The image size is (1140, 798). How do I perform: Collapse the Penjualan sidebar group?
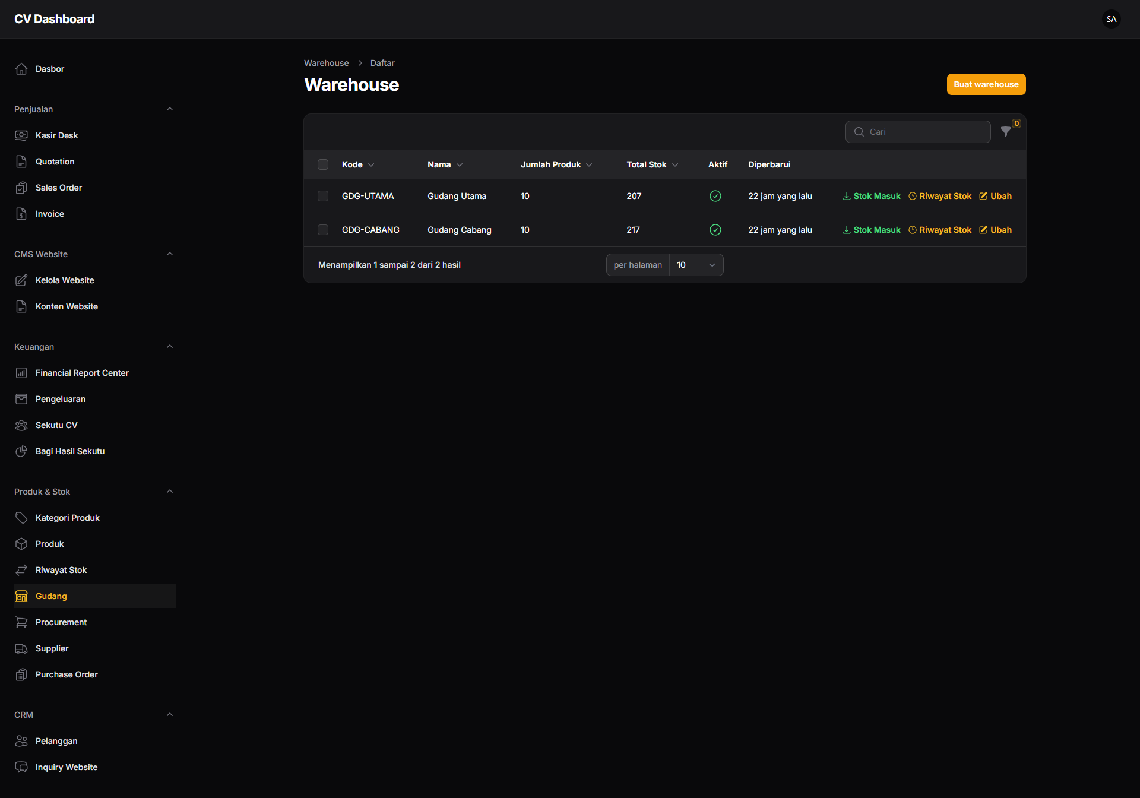170,109
